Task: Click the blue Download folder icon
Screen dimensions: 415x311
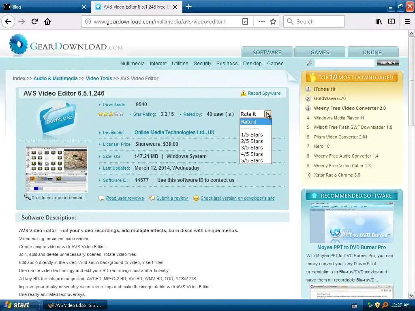Action: click(x=58, y=118)
